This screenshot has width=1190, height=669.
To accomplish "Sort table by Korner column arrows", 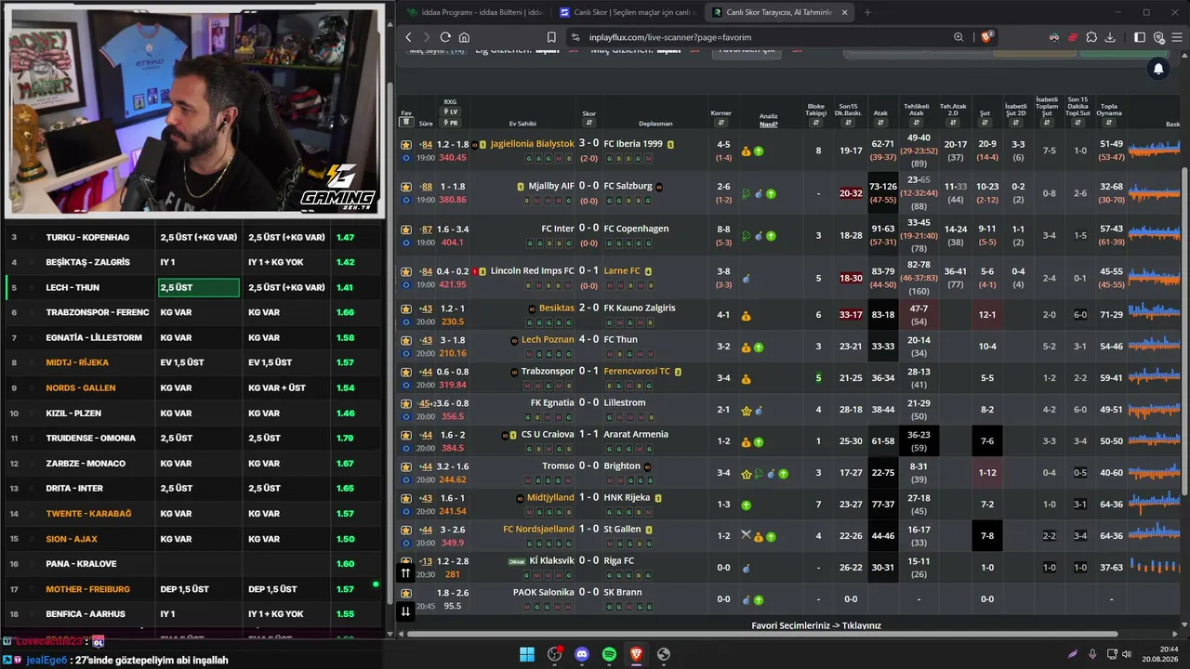I will (721, 122).
